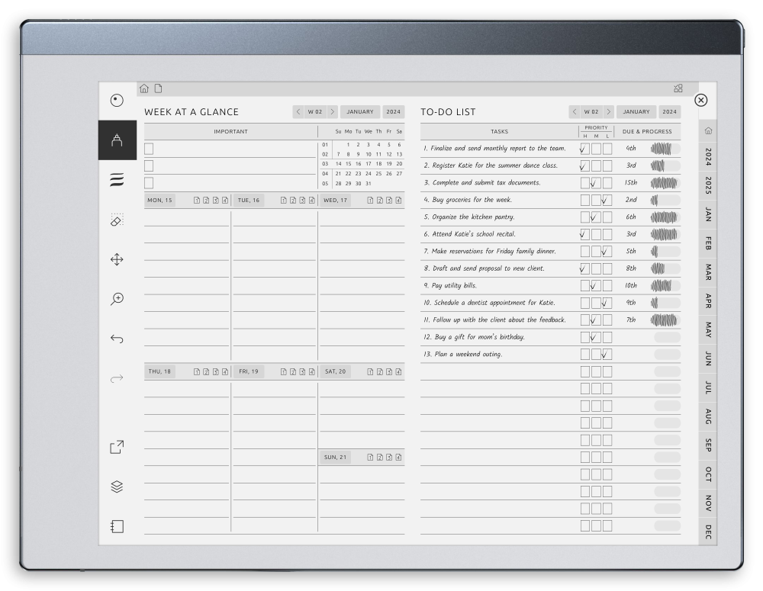This screenshot has width=763, height=591.
Task: Activate the zoom tool
Action: 116,300
